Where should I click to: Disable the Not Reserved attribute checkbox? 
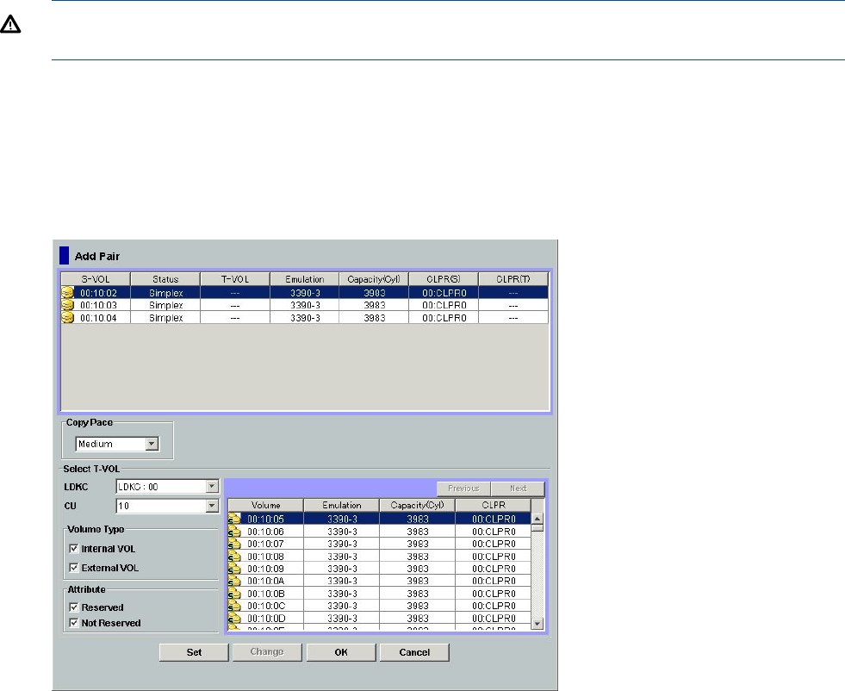73,623
